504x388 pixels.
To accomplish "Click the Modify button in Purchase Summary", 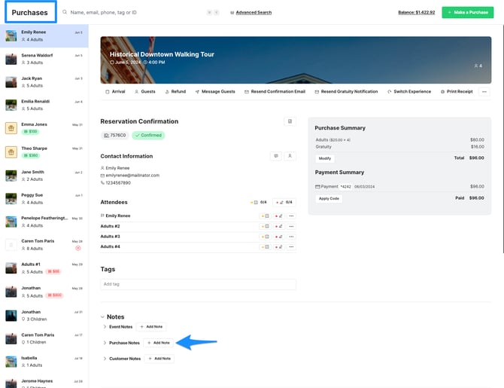I will (x=325, y=158).
